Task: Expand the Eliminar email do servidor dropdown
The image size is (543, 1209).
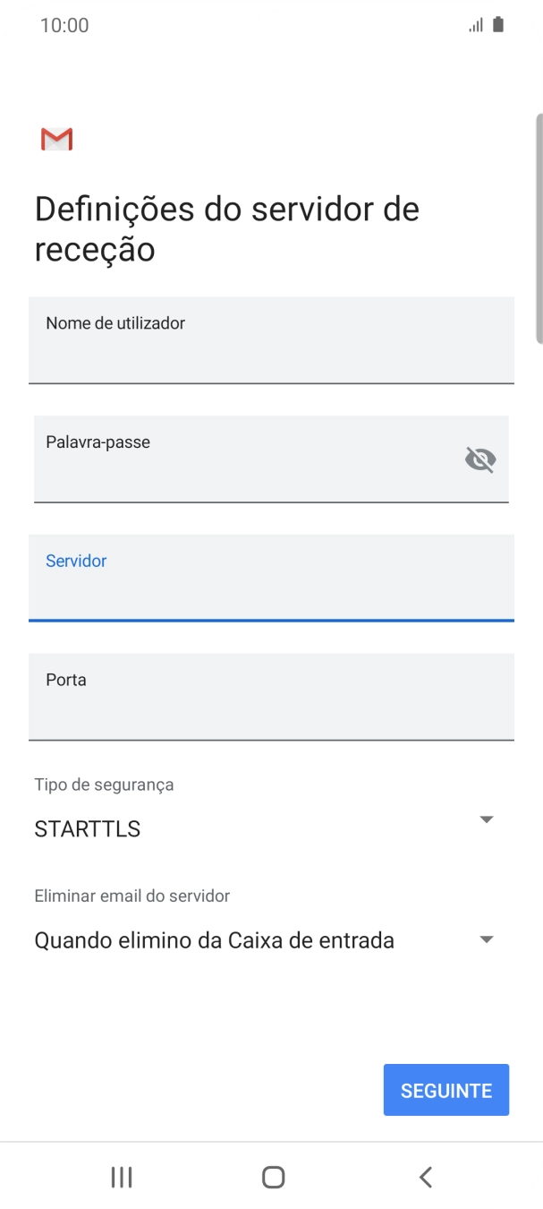Action: (x=486, y=939)
